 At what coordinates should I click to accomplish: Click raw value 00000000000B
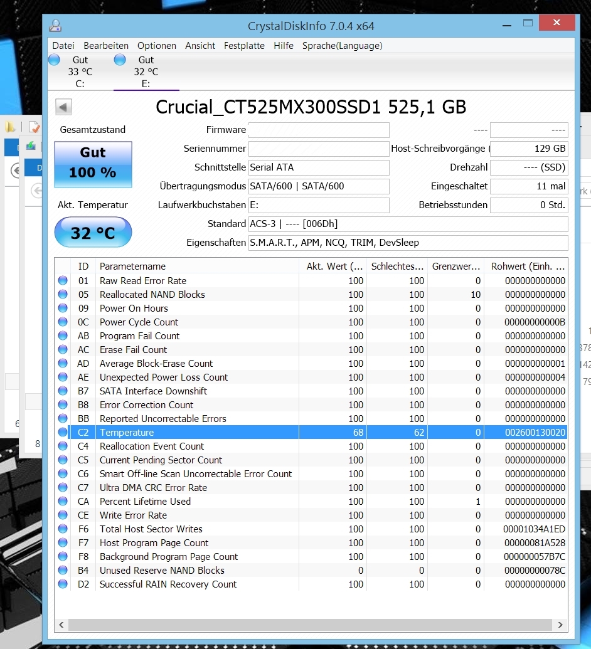click(x=535, y=322)
